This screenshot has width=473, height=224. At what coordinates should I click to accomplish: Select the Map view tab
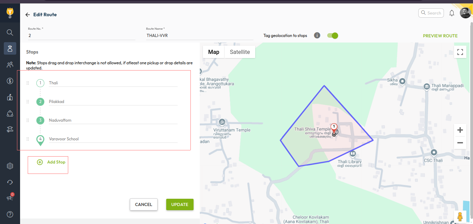(x=214, y=52)
